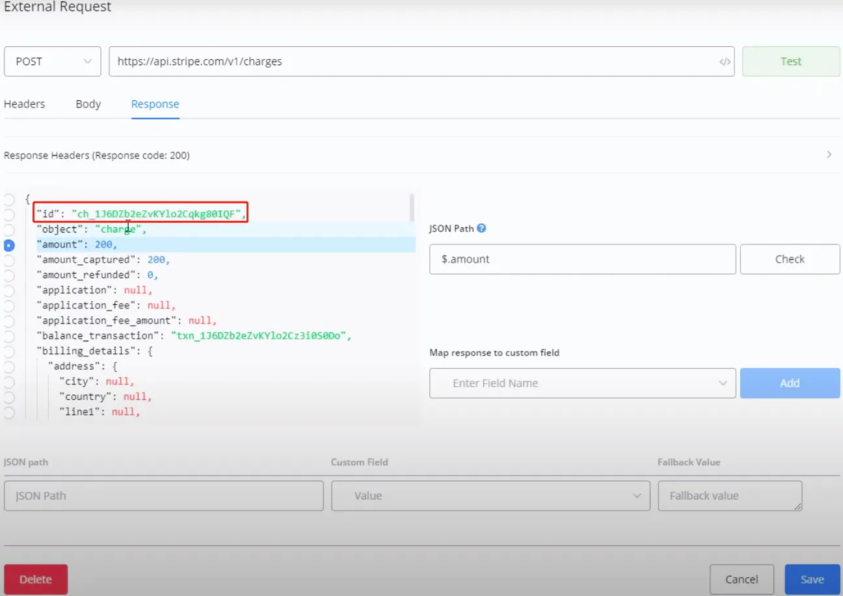Select radio button for "amount_captured" line
843x596 pixels.
[x=9, y=260]
